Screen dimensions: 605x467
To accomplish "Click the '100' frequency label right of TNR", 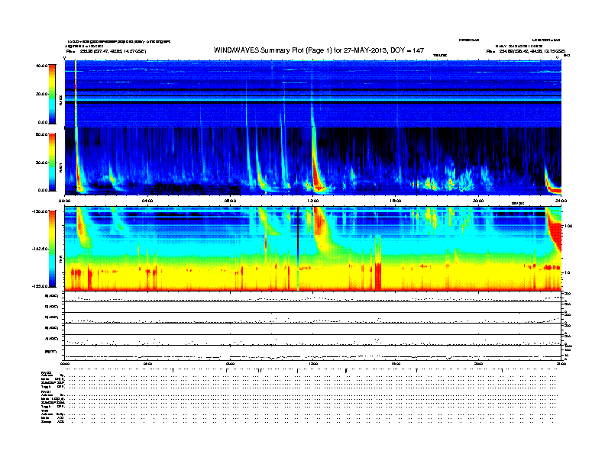I will (x=568, y=226).
